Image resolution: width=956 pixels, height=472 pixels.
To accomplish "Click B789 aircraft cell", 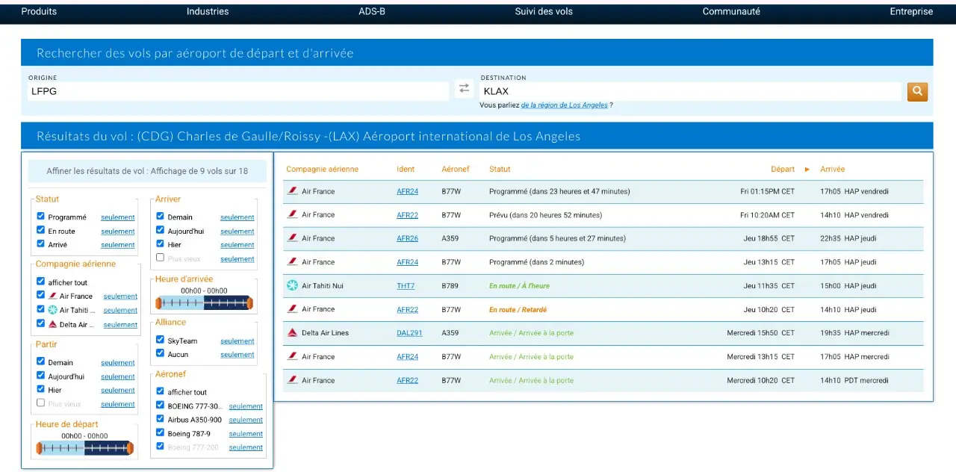I will (450, 286).
